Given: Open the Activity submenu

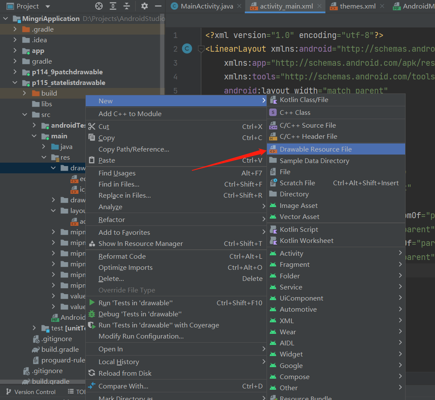Looking at the screenshot, I should (x=292, y=254).
